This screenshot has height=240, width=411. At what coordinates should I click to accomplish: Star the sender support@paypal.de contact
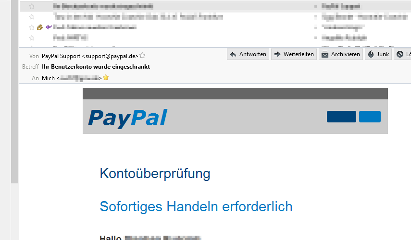[142, 56]
